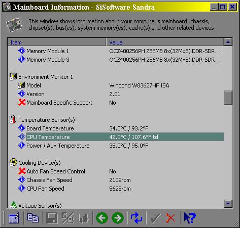The width and height of the screenshot is (240, 228).
Task: Click the 34.0°C / 93.2°F value
Action: 129,128
